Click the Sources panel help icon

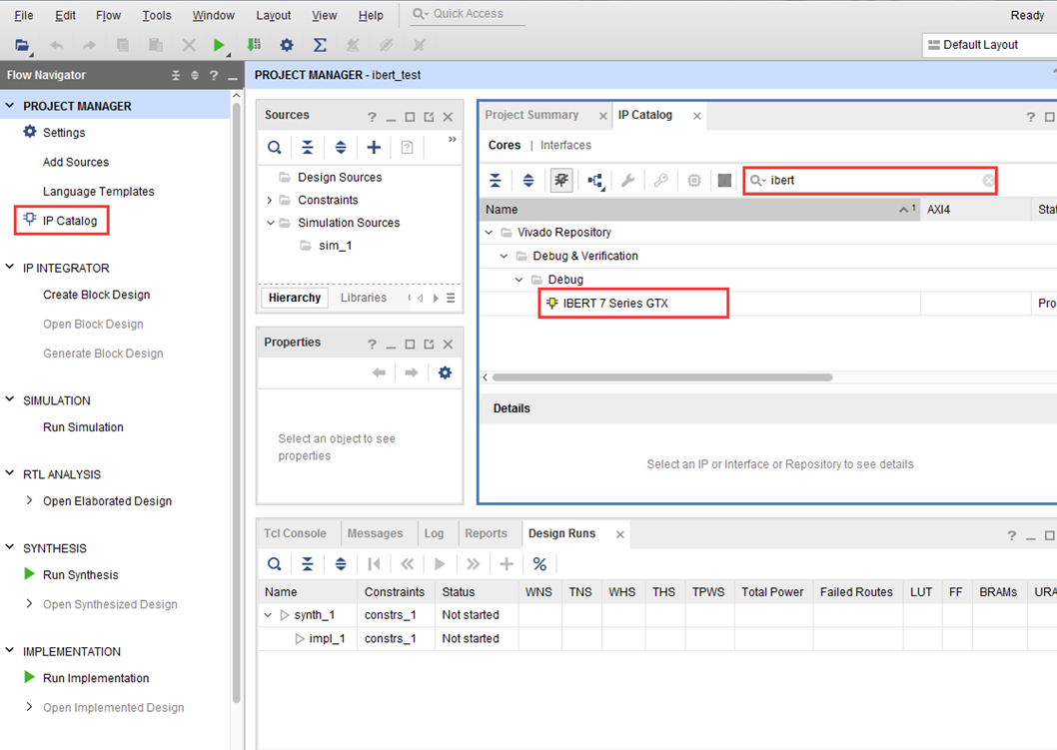[372, 117]
